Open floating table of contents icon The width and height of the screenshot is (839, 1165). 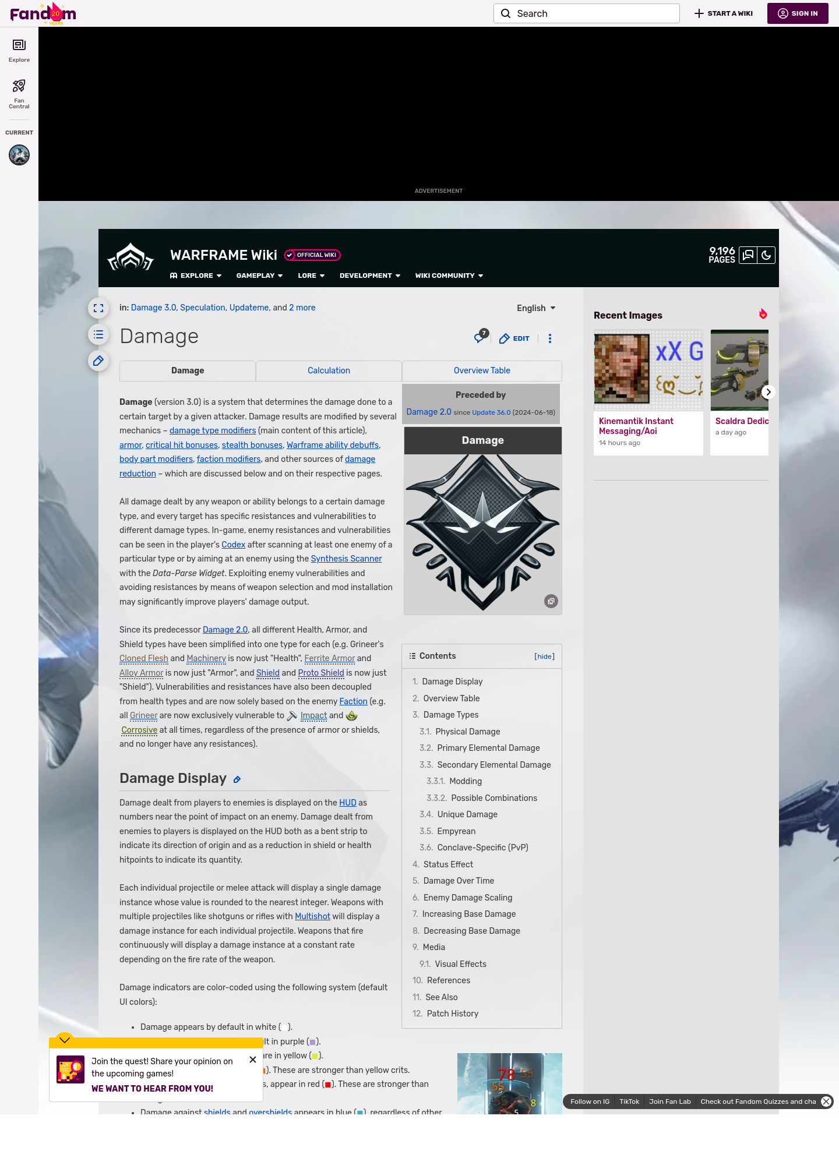click(98, 334)
